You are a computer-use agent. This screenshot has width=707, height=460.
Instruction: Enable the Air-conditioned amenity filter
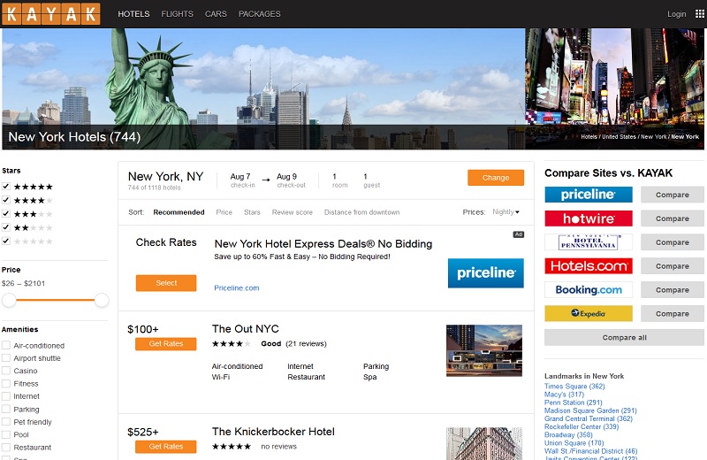point(6,345)
